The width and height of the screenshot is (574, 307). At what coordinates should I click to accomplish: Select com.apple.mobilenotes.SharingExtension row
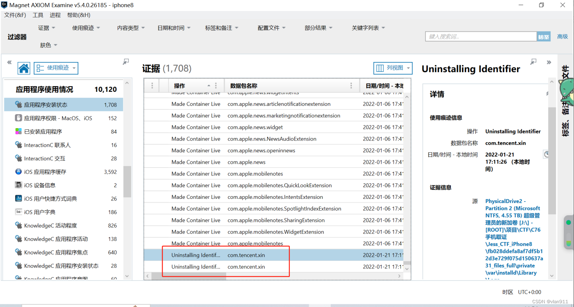click(274, 220)
